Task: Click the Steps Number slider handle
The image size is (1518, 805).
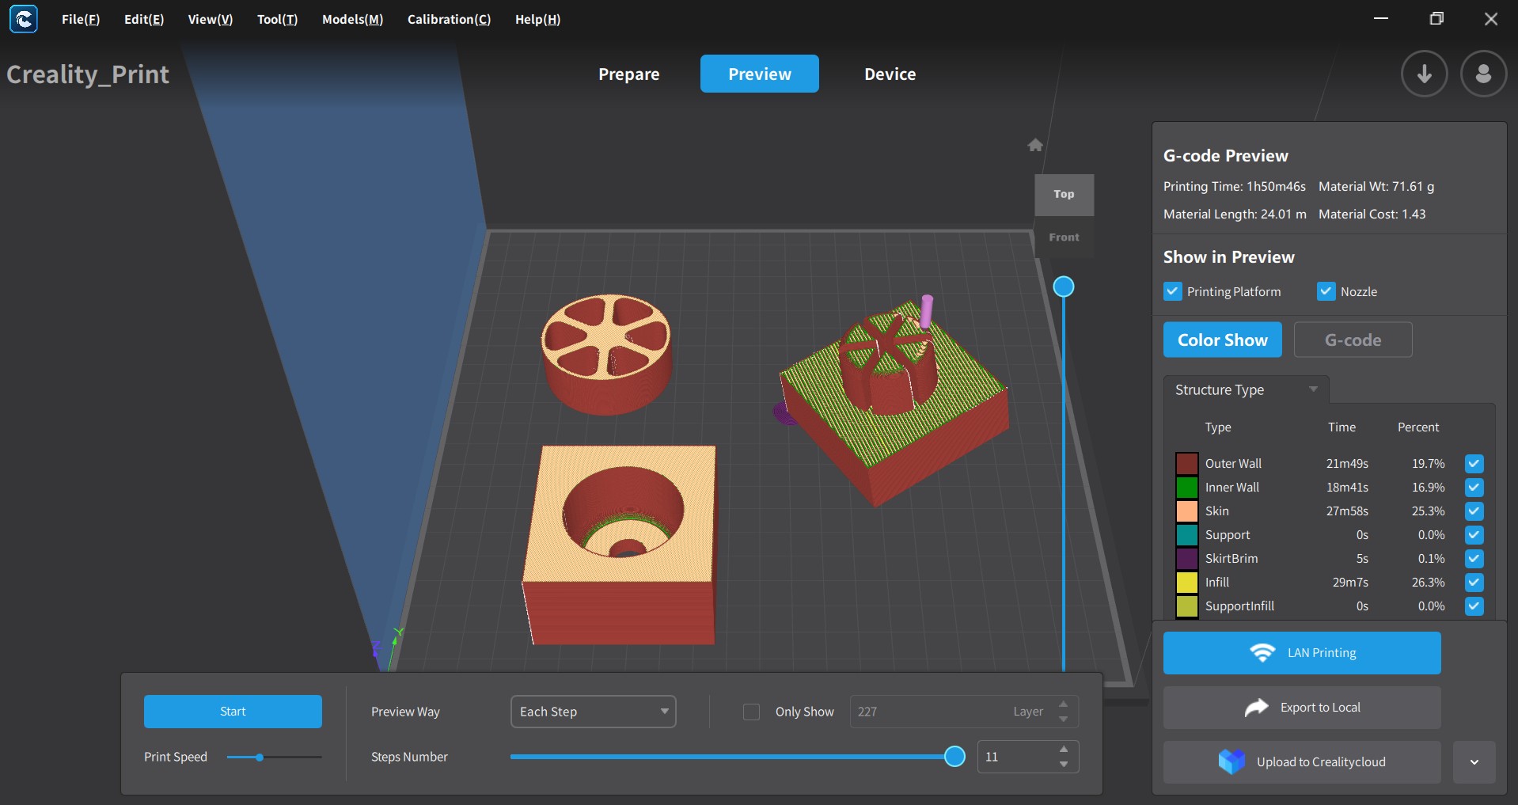Action: 955,757
